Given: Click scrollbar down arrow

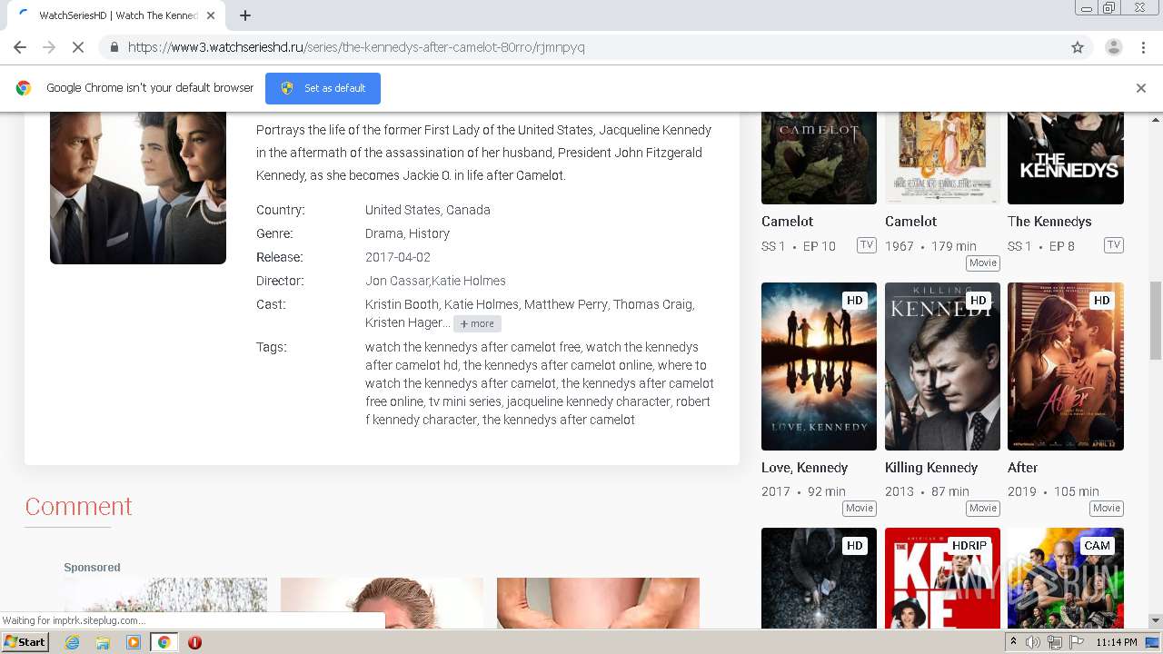Looking at the screenshot, I should tap(1156, 621).
